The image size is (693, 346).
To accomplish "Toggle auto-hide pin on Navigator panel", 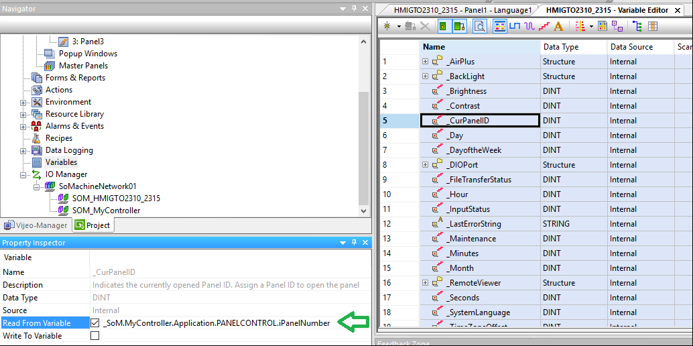I will tap(354, 9).
